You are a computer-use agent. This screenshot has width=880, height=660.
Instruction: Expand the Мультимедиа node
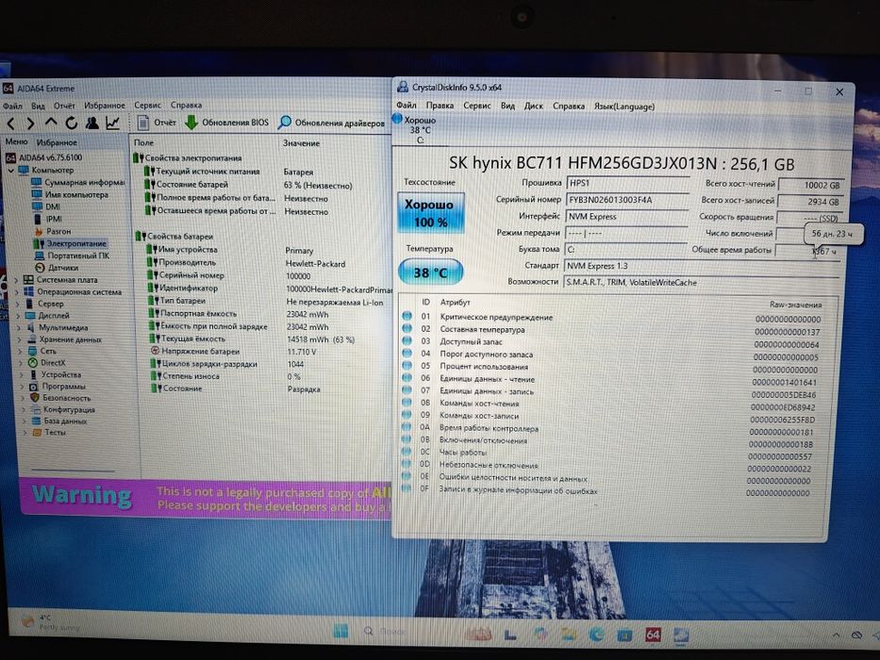19,327
